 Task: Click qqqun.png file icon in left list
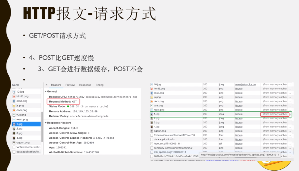click(14, 142)
